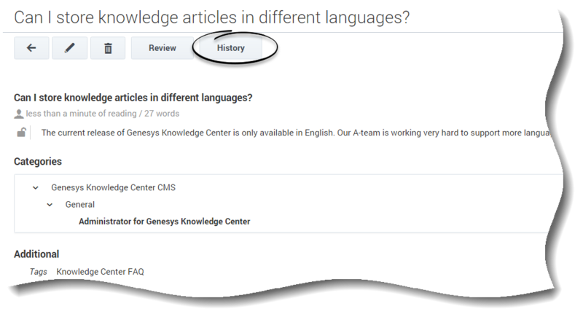
Task: Open the Review button
Action: (x=163, y=48)
